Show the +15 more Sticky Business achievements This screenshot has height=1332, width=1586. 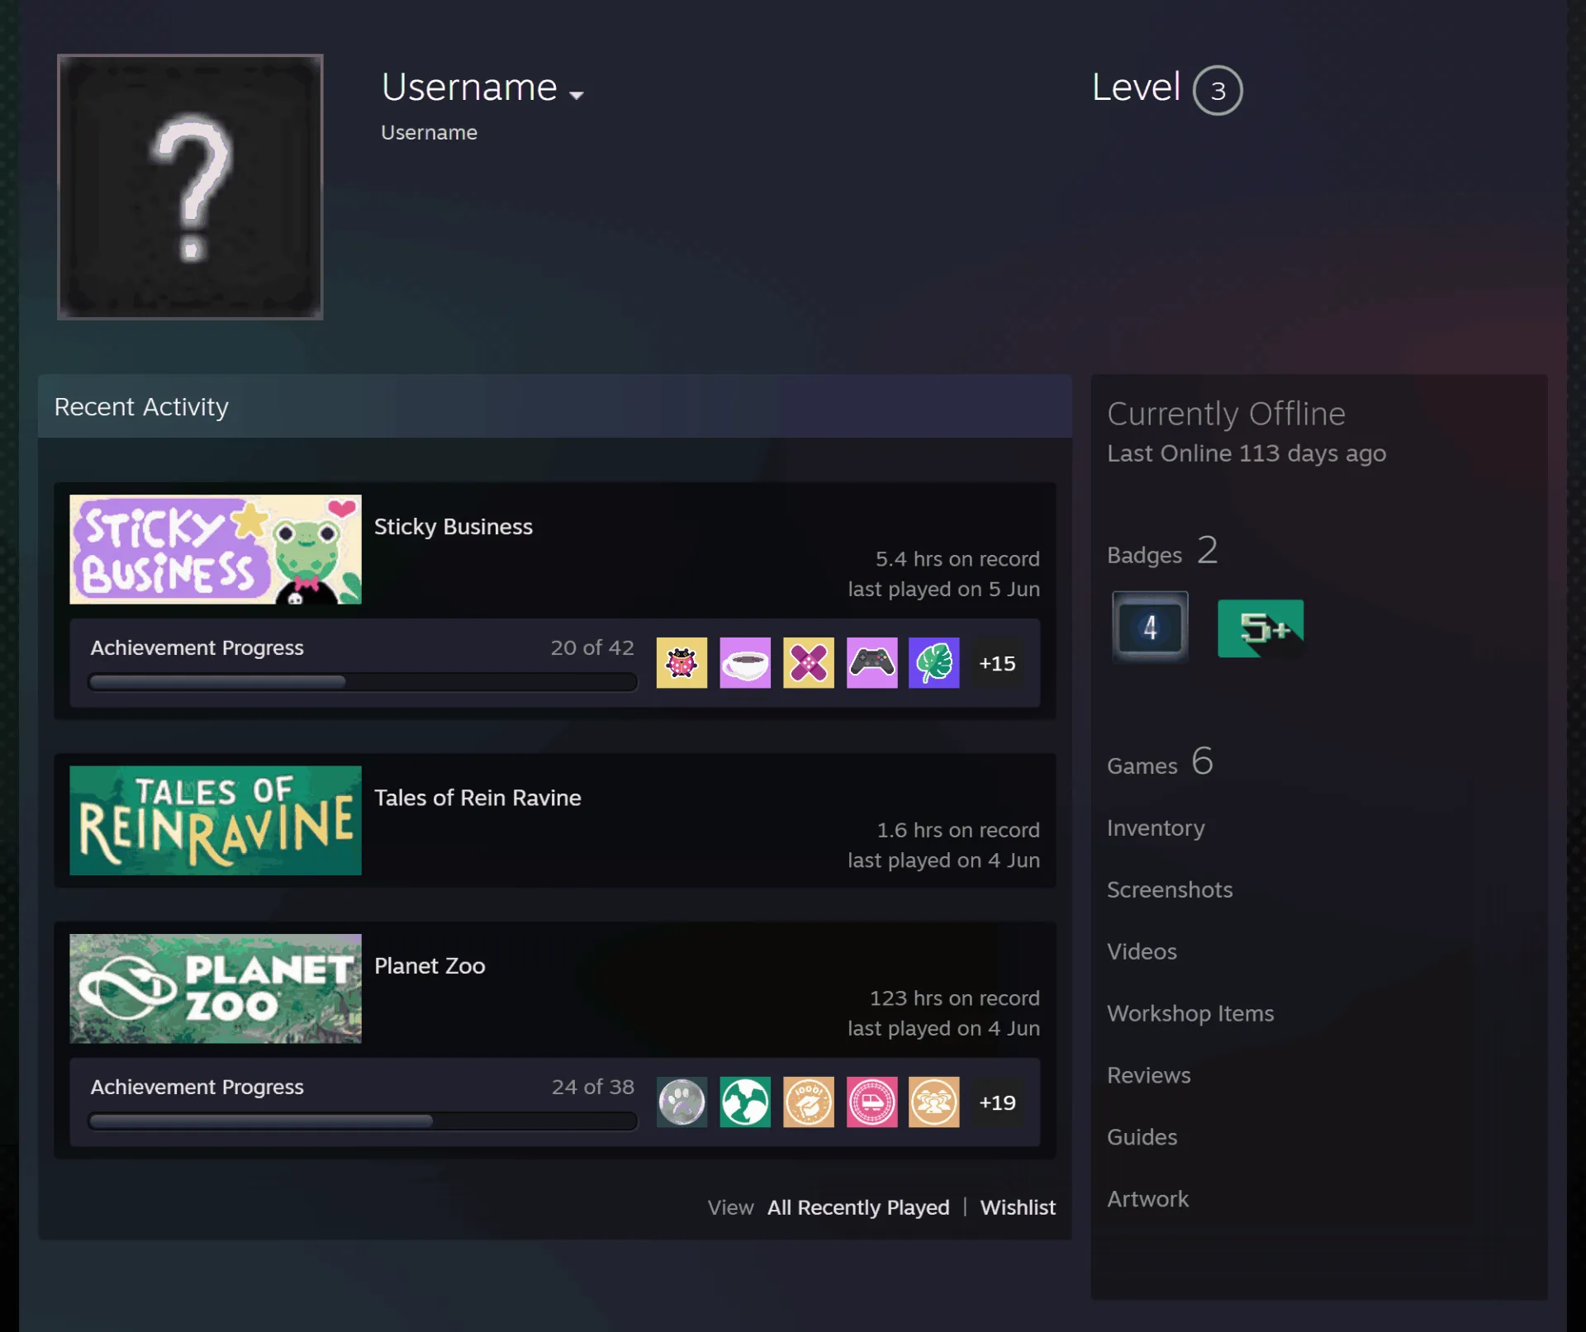pos(997,663)
